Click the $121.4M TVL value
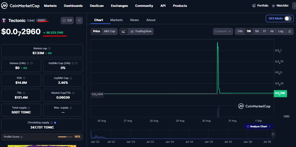Screen dimensions: 296x147 click(21, 97)
